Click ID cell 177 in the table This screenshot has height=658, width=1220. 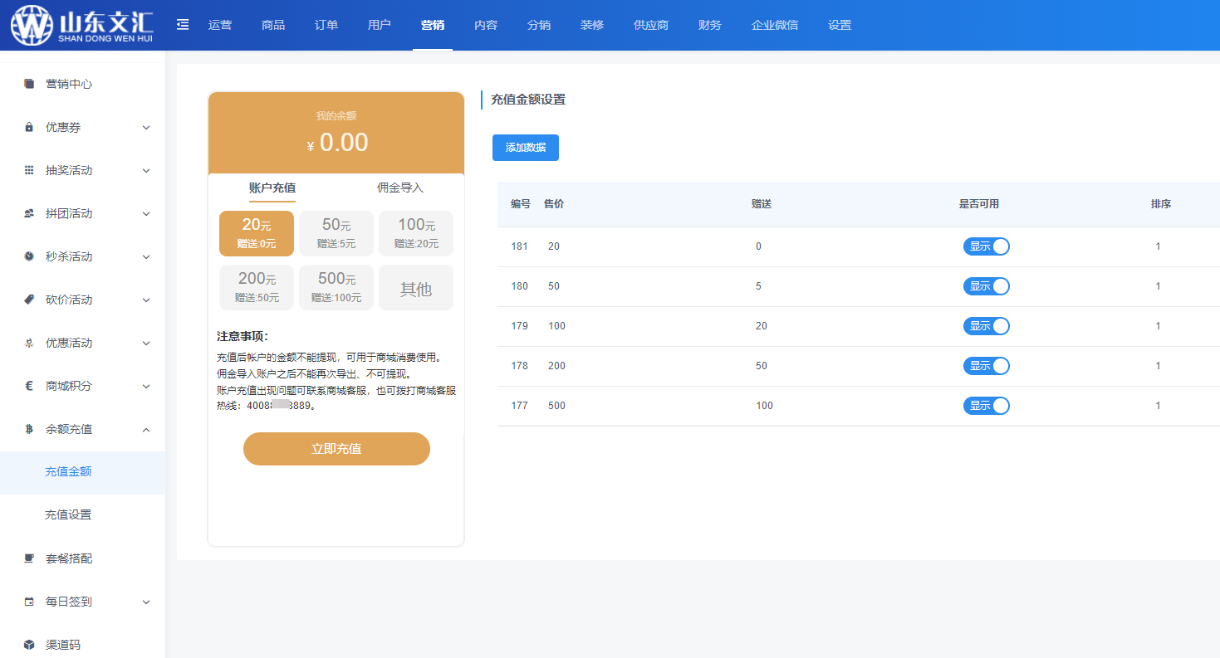point(520,406)
